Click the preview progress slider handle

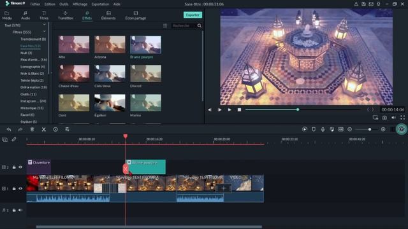298,109
